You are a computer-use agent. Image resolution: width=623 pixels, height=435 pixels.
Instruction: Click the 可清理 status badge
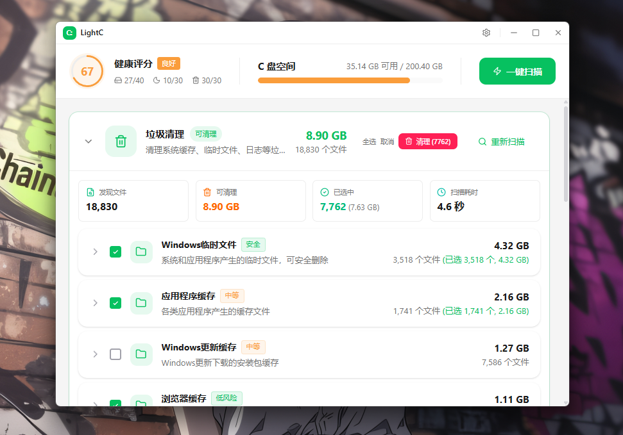[x=206, y=134]
